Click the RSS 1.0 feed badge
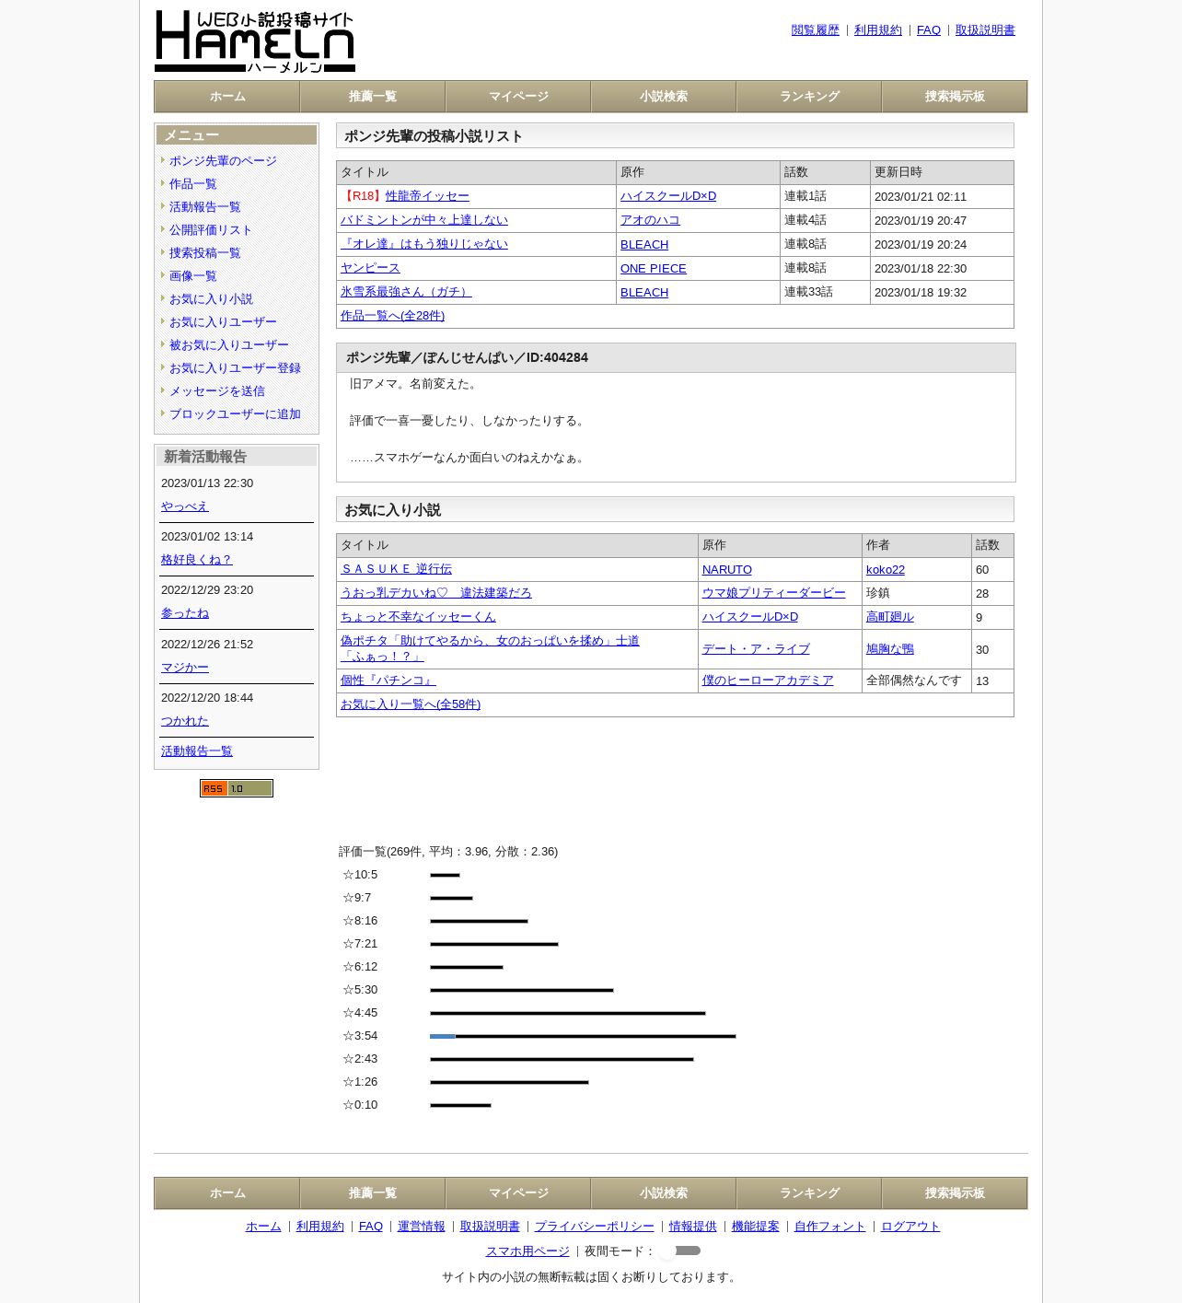The height and width of the screenshot is (1303, 1182). click(x=237, y=788)
